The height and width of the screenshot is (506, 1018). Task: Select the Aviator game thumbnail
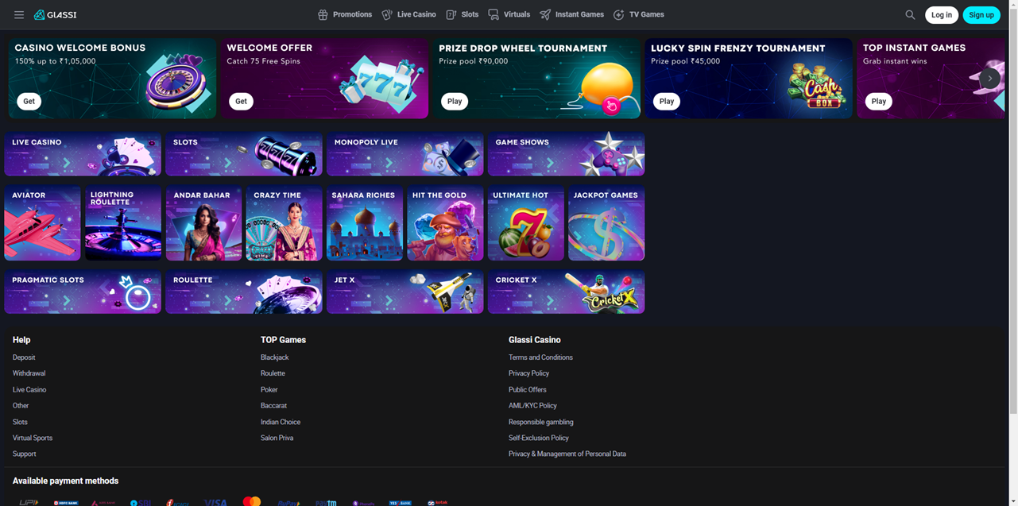[x=42, y=223]
